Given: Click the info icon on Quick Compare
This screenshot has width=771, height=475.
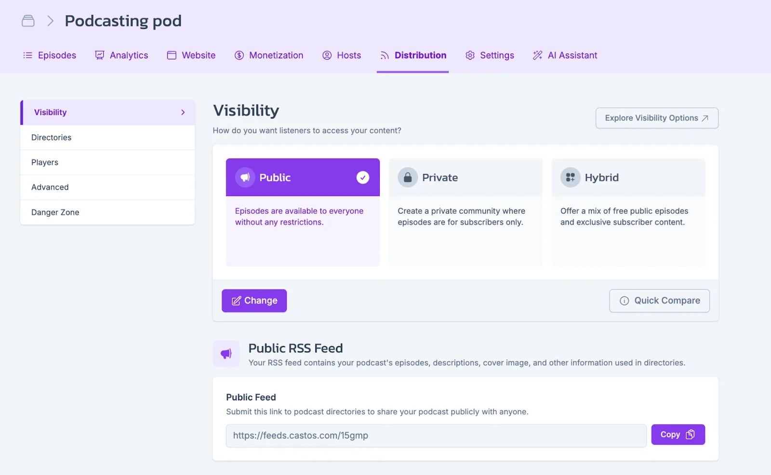Looking at the screenshot, I should click(625, 301).
